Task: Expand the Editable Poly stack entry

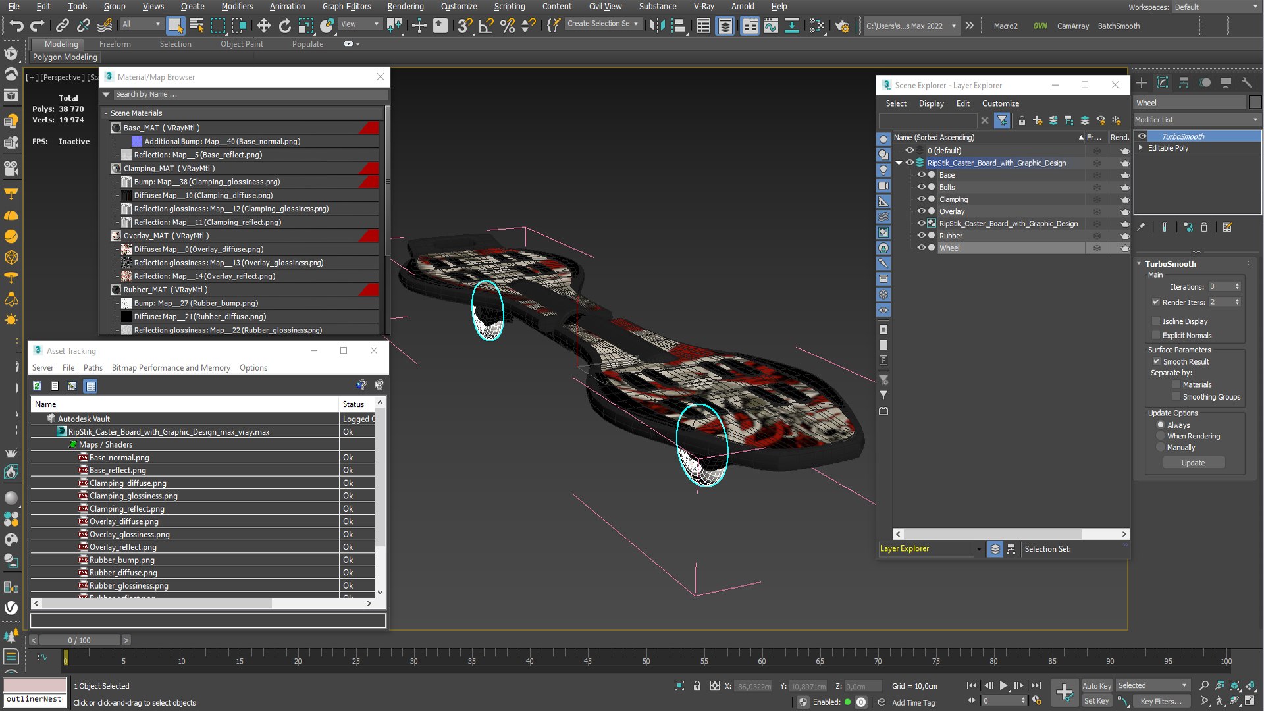Action: (x=1141, y=148)
